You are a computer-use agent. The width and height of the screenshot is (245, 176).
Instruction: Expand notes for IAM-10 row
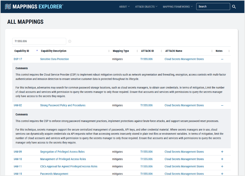pos(222,159)
